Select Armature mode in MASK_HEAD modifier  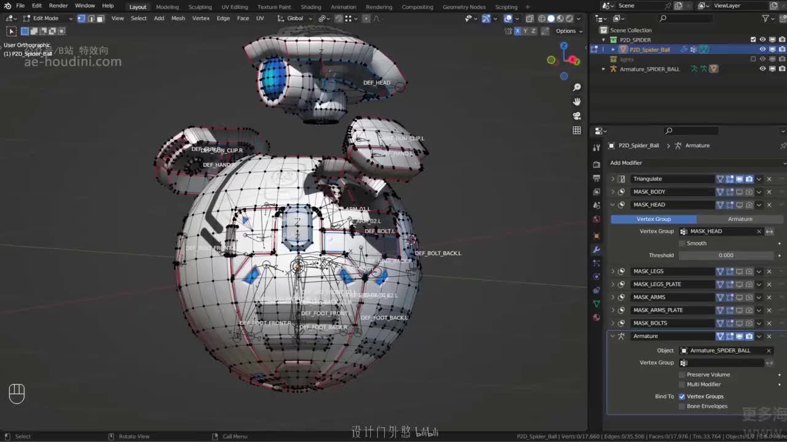point(740,219)
